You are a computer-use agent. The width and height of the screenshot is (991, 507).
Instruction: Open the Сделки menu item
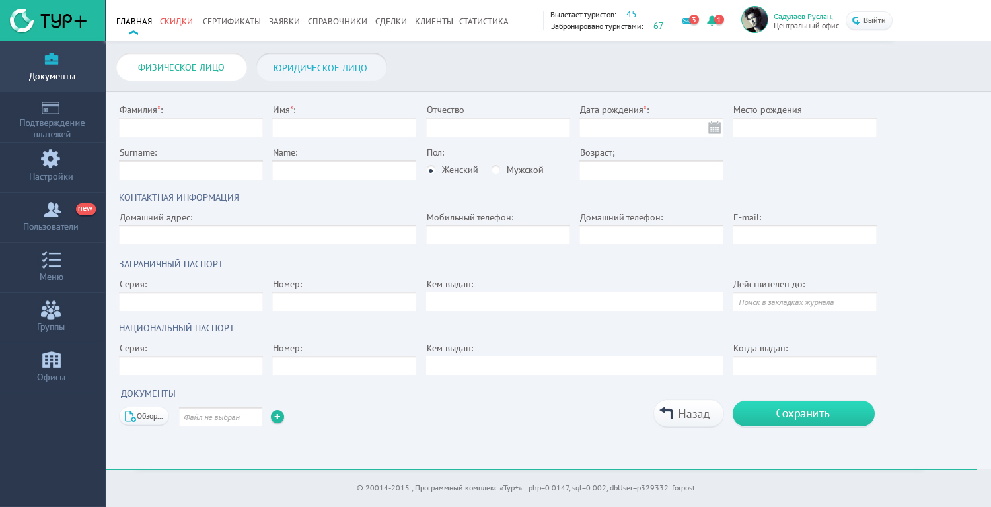tap(391, 22)
